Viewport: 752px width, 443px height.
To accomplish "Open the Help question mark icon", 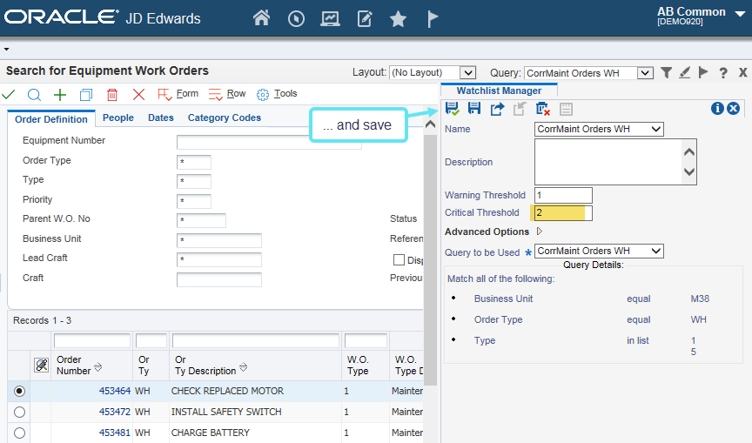I will click(x=722, y=73).
